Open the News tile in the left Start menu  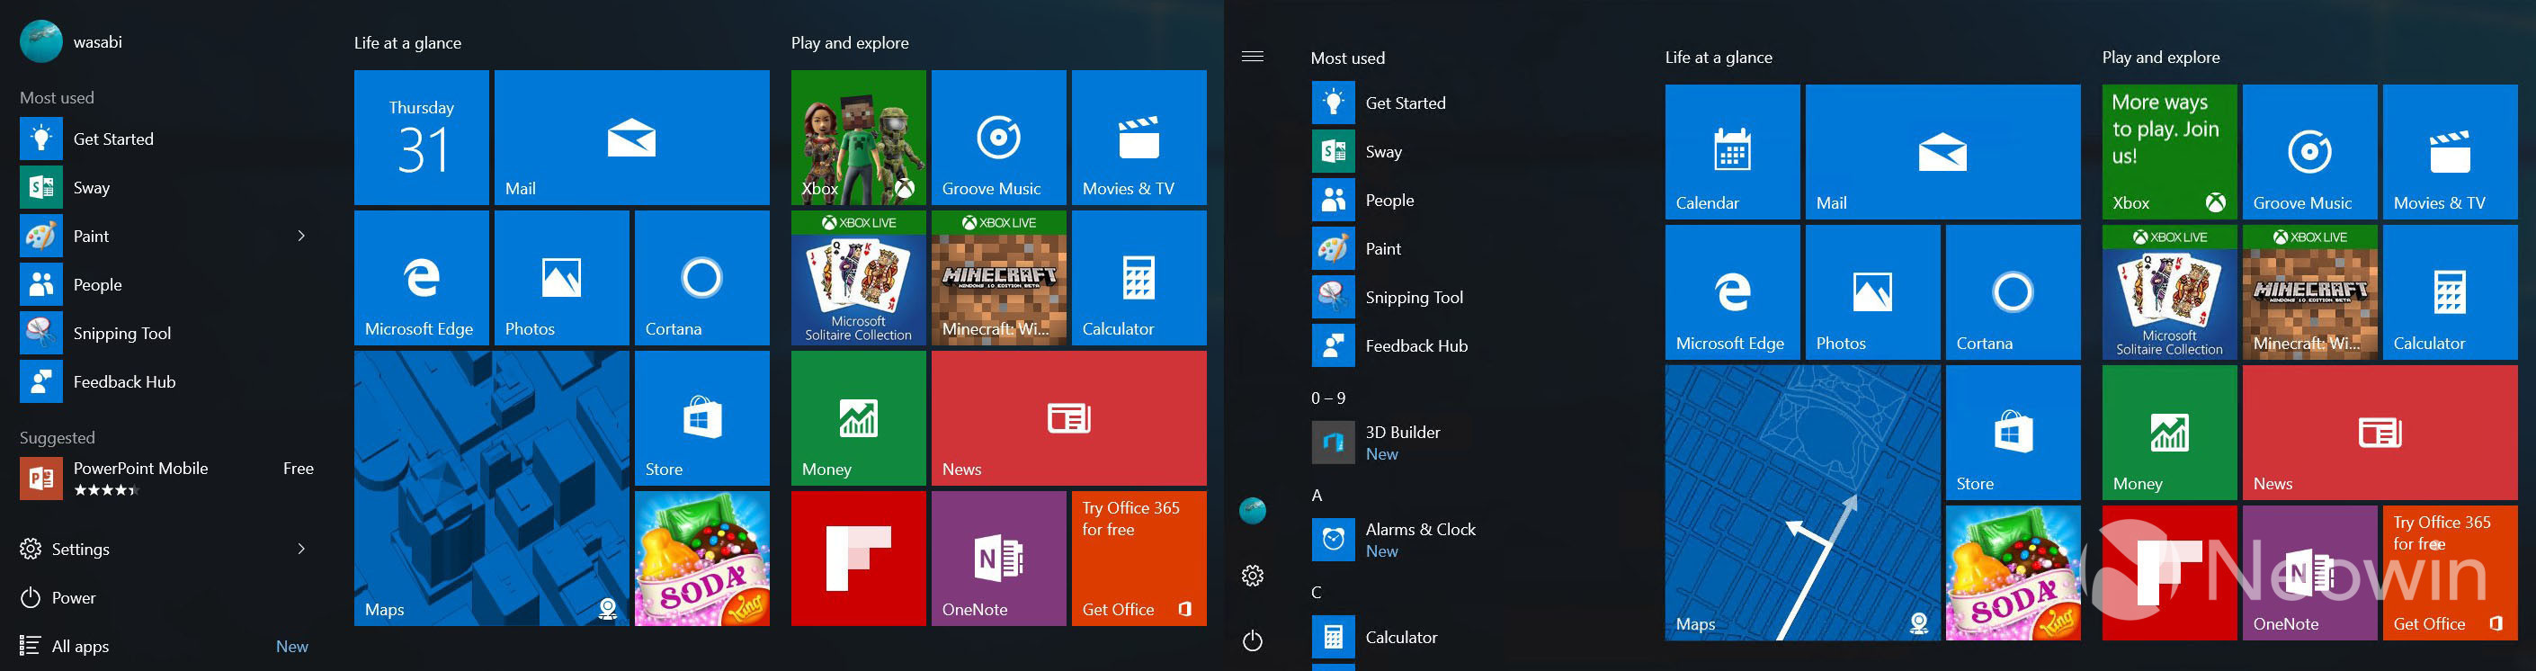[x=1069, y=417]
